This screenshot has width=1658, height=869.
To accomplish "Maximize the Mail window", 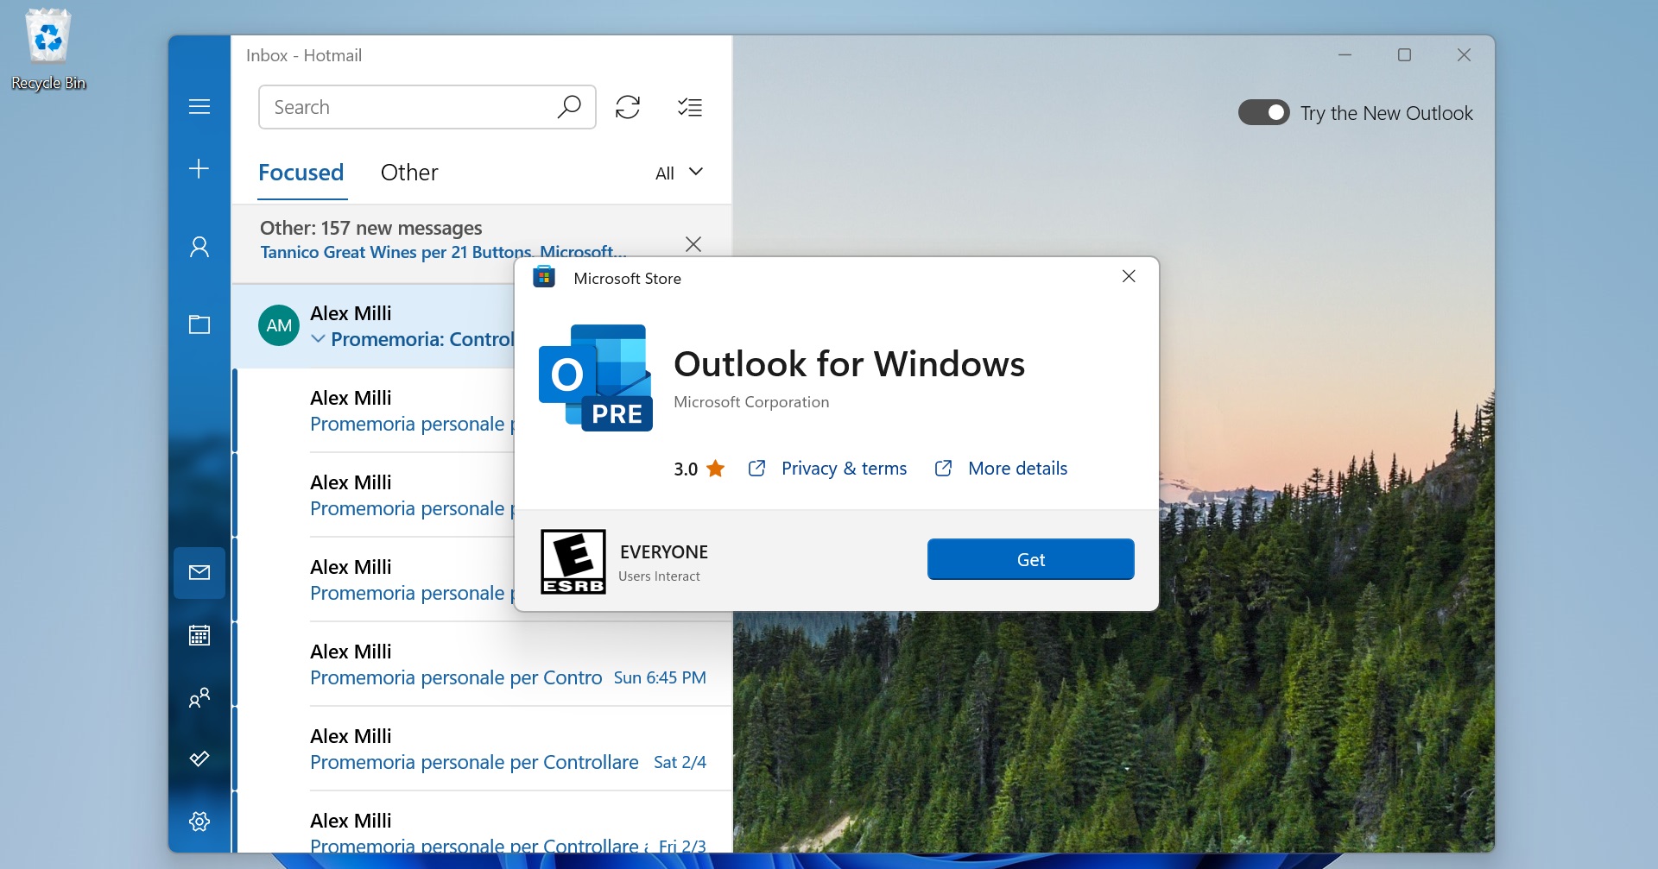I will click(1404, 55).
